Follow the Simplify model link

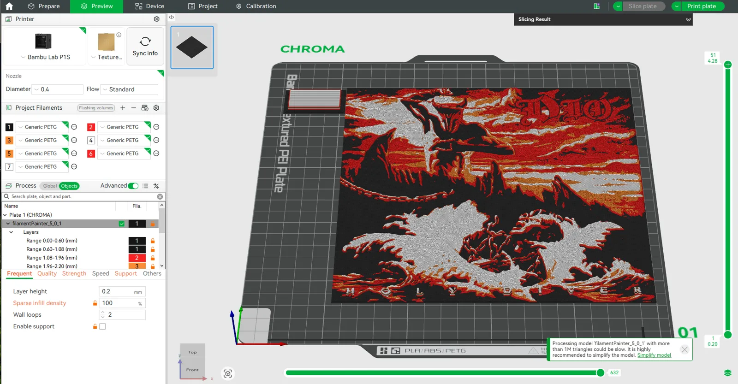[654, 355]
